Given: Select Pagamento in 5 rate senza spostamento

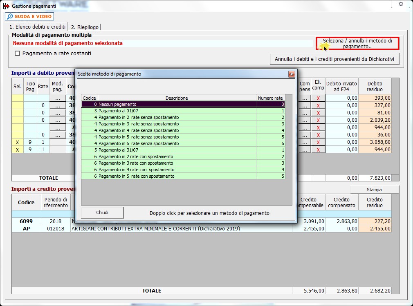Looking at the screenshot, I should point(183,137).
